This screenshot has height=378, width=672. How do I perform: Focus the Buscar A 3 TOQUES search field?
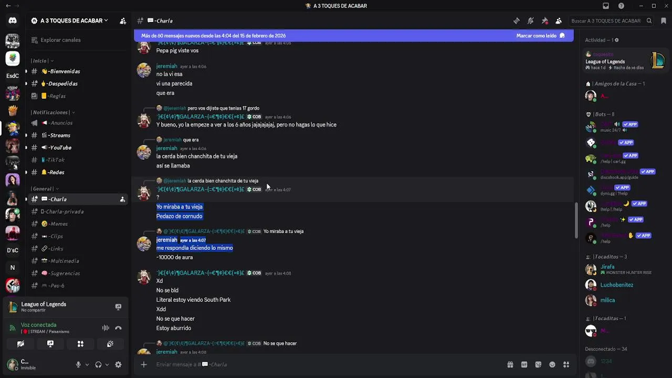tap(606, 21)
